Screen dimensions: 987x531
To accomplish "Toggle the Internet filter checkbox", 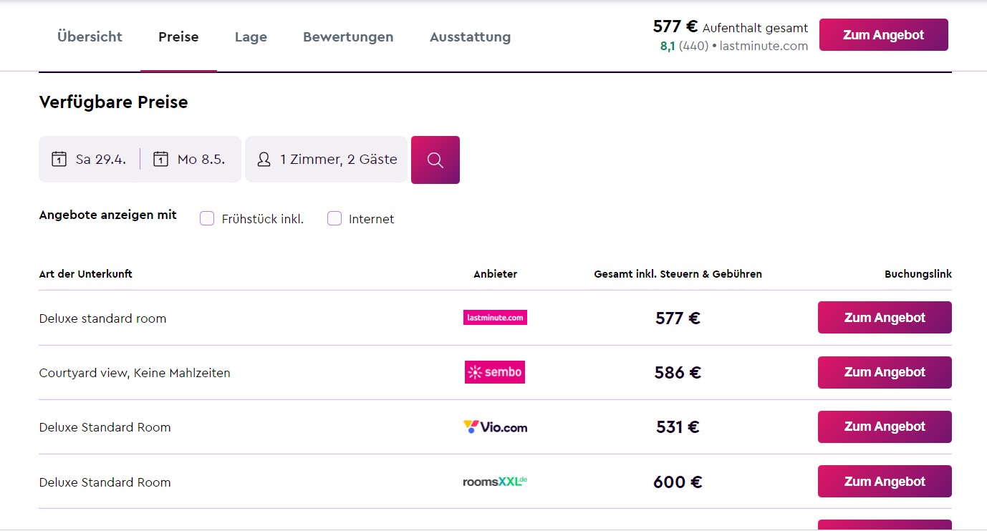I will click(334, 218).
